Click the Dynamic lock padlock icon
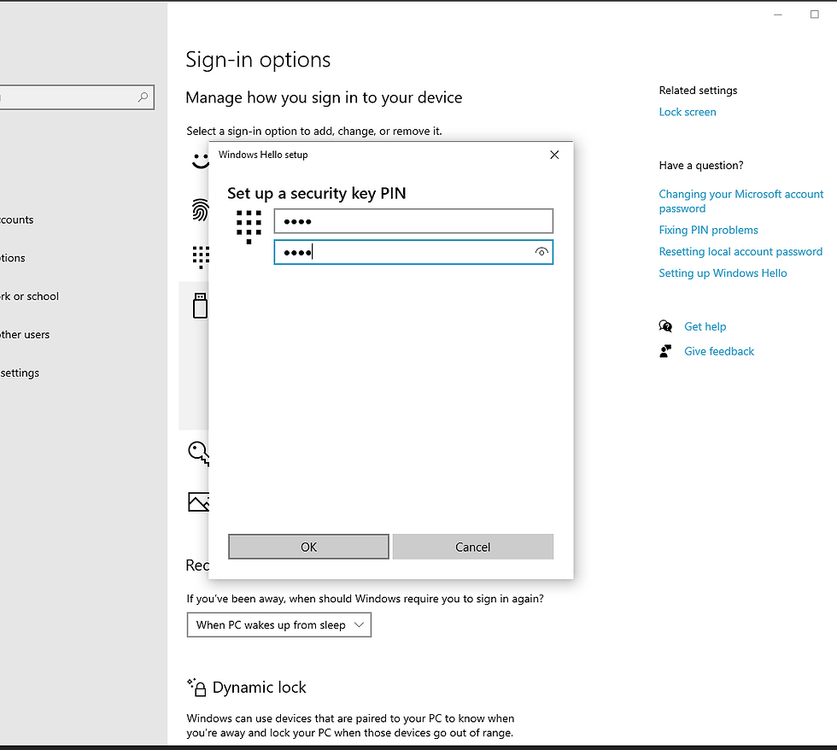The height and width of the screenshot is (750, 837). [196, 688]
